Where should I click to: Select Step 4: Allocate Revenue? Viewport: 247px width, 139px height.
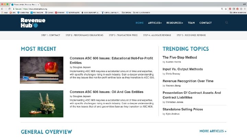(x=157, y=35)
